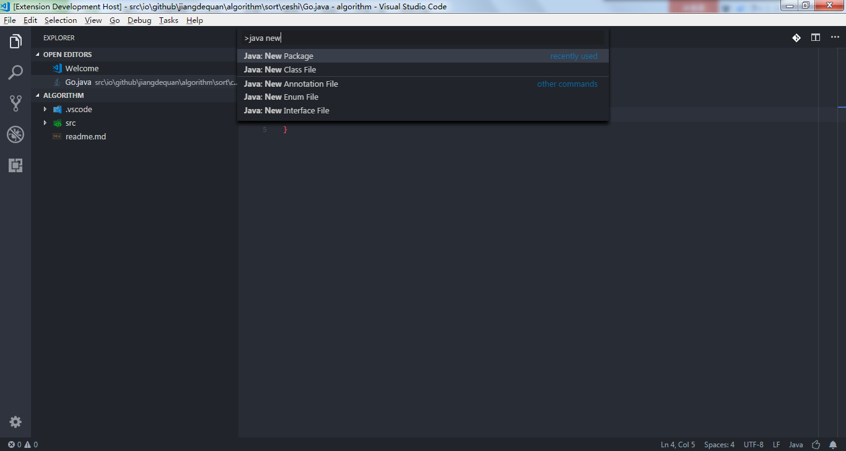This screenshot has height=451, width=846.
Task: Open the Extensions view in activity bar
Action: point(15,165)
